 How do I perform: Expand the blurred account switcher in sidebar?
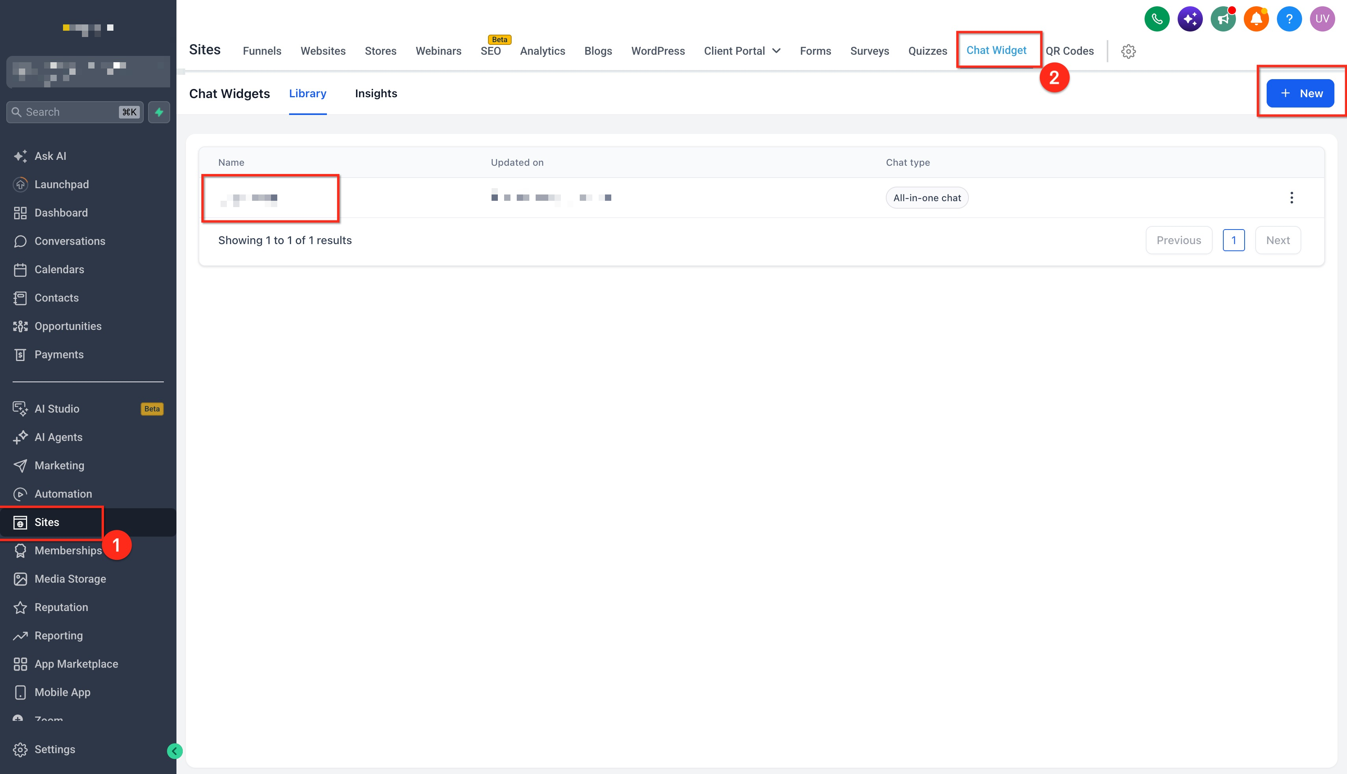tap(88, 72)
